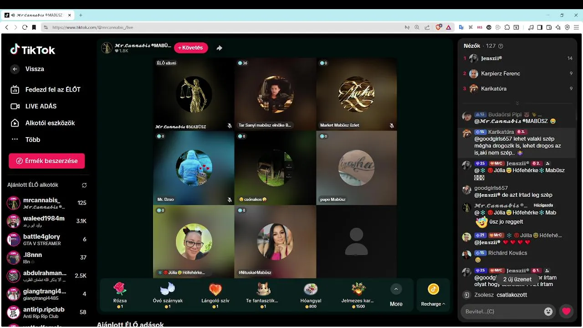The height and width of the screenshot is (328, 583).
Task: Close the Mr.Cannabis browser tab
Action: 70,15
